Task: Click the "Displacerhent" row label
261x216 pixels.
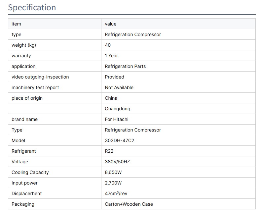Action: [27, 193]
